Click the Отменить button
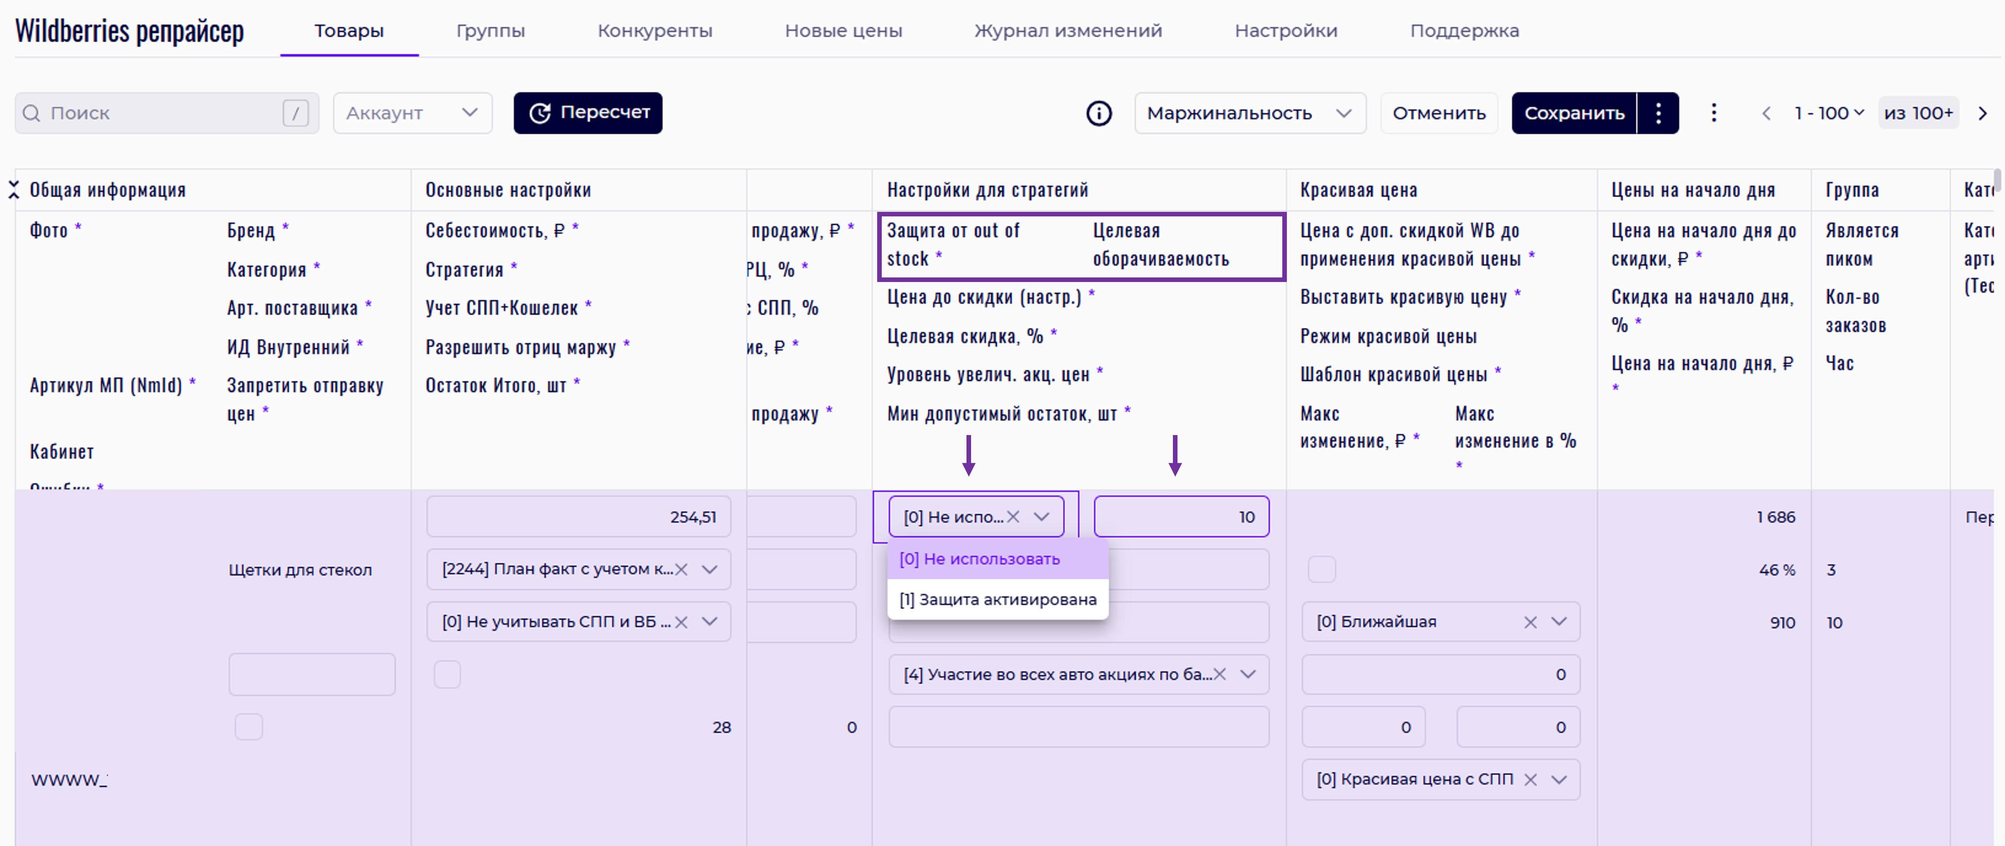 click(x=1439, y=113)
